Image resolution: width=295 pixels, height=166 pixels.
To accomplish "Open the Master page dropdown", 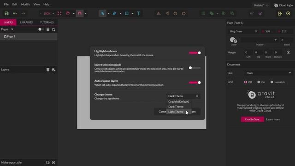I will pyautogui.click(x=260, y=40).
